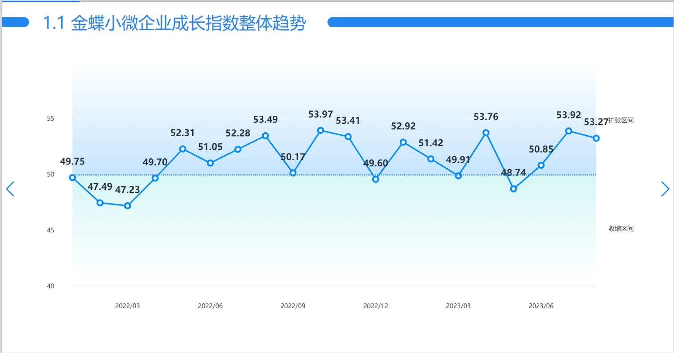
Task: Click the 2022/12 x-axis label
Action: click(x=376, y=306)
